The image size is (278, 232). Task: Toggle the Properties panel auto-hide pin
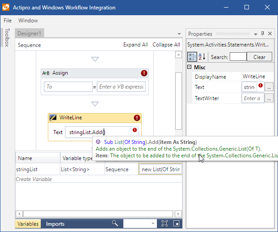point(262,34)
